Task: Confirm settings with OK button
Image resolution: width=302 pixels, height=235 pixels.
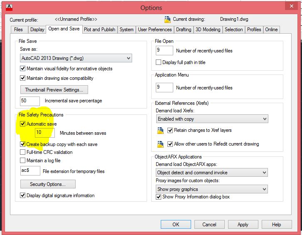Action: 176,225
